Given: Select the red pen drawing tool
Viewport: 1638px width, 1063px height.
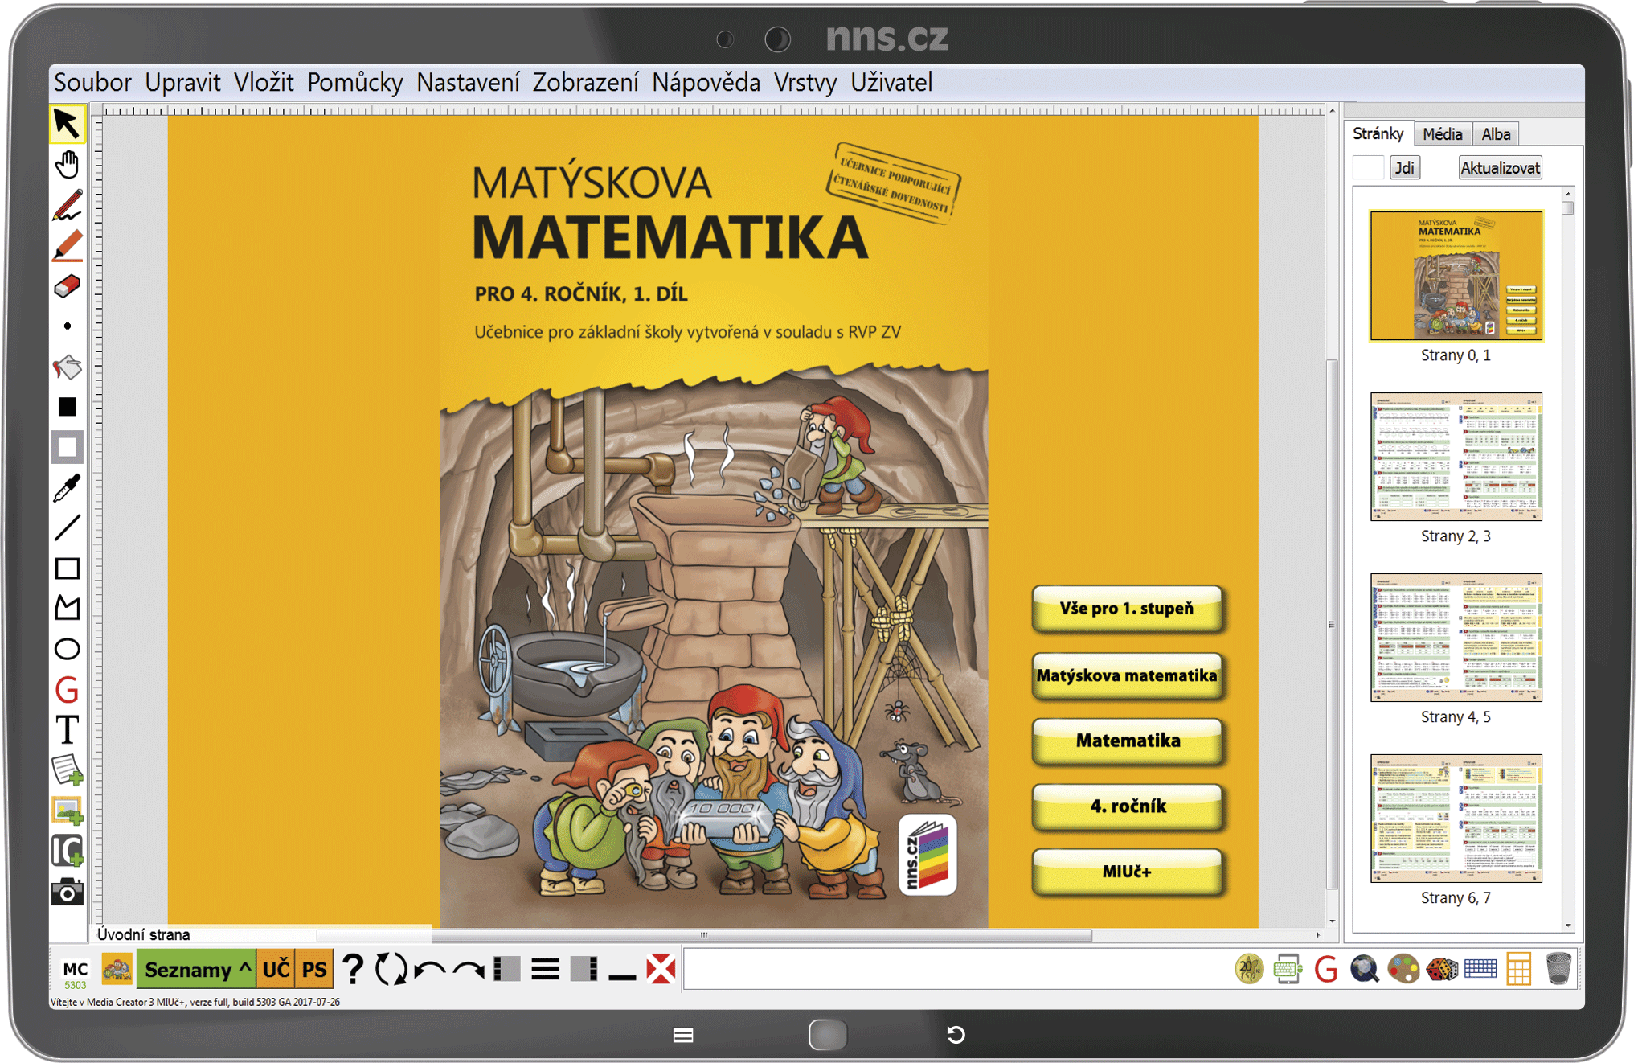Looking at the screenshot, I should 68,205.
